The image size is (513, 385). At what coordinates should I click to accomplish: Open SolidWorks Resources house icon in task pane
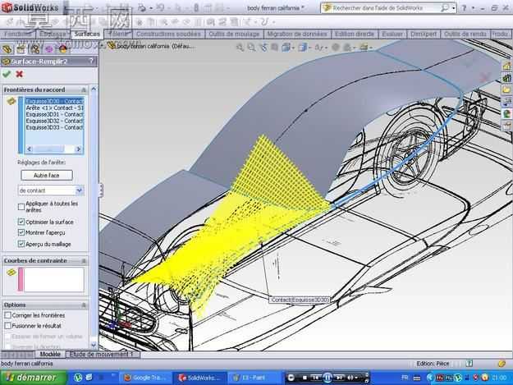[507, 66]
